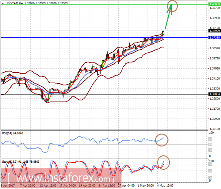The height and width of the screenshot is (189, 221).
Task: Click the 1.32500 price axis value
Action: coord(215,99)
